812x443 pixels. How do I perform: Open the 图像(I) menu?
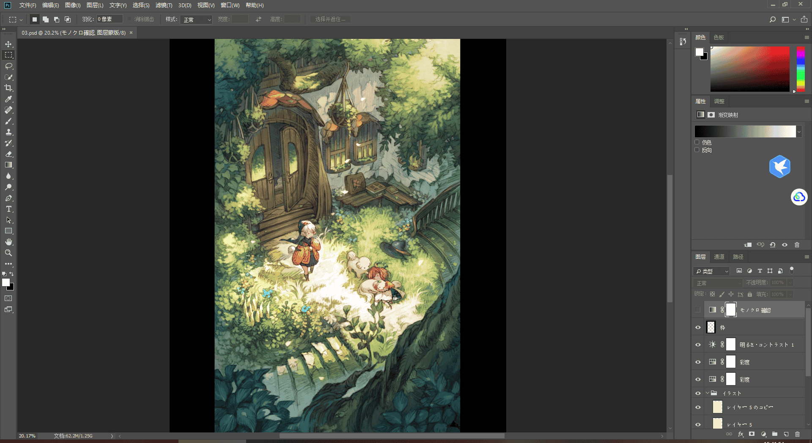(x=73, y=5)
